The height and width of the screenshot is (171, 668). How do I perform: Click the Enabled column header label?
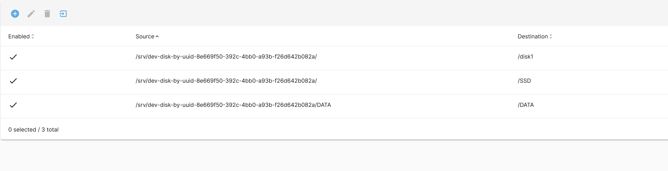[x=19, y=36]
